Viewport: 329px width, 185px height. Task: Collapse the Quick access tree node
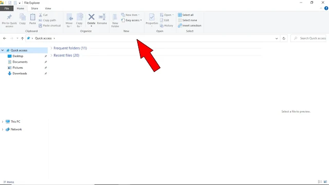(x=3, y=50)
